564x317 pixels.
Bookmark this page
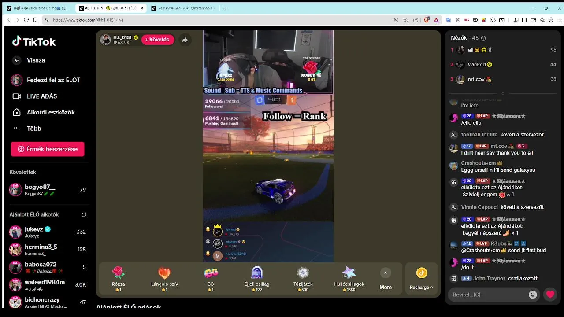click(35, 20)
